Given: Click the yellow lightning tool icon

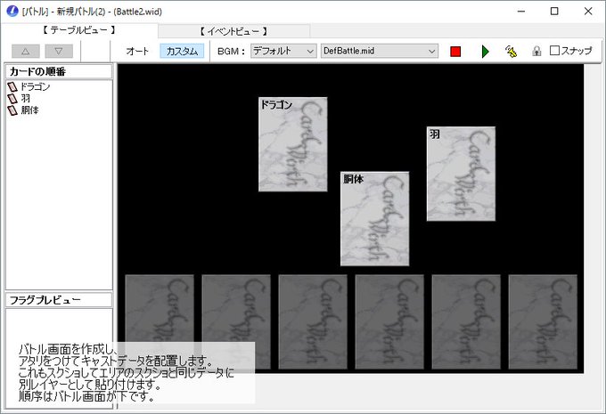Looking at the screenshot, I should pos(511,52).
